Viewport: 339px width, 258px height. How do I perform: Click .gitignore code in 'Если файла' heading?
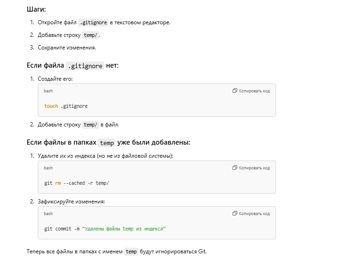85,66
